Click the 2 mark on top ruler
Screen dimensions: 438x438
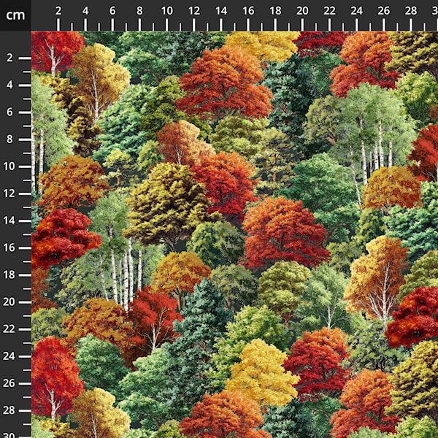coord(58,11)
